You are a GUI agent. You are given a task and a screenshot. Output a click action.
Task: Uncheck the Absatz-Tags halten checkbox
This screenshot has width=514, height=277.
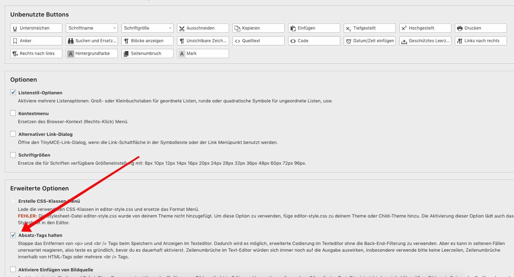click(13, 235)
